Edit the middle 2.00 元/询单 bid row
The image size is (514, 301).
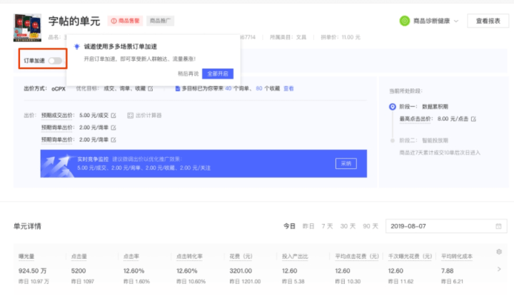tap(113, 127)
